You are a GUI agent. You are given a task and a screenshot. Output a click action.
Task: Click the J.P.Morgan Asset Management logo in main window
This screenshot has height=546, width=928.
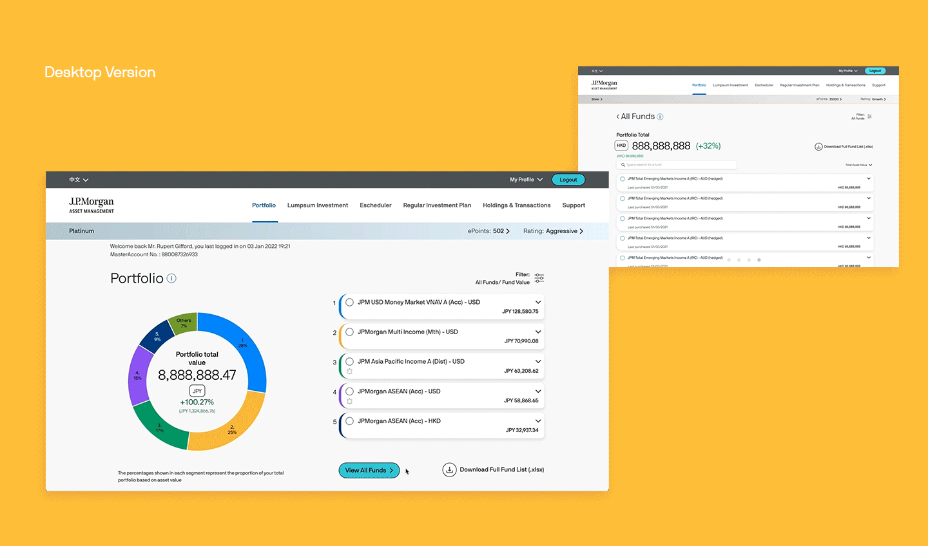pyautogui.click(x=92, y=205)
